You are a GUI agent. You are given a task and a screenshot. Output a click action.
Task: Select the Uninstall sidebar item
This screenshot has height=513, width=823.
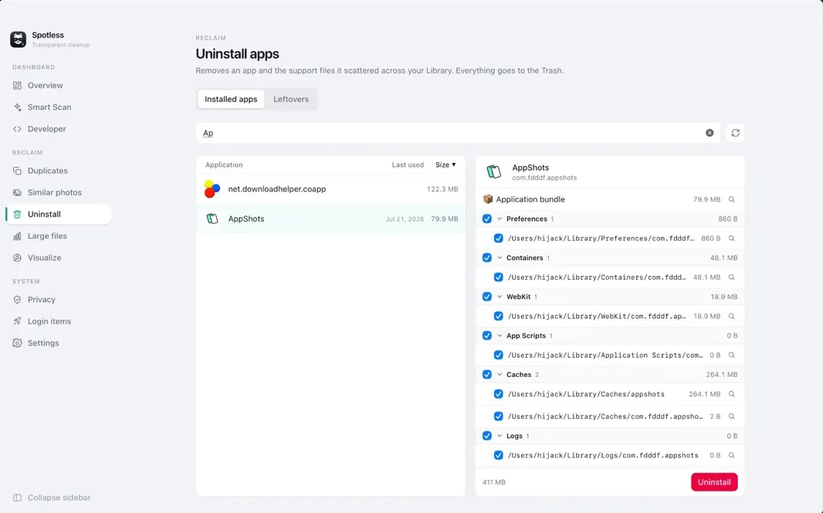coord(59,214)
